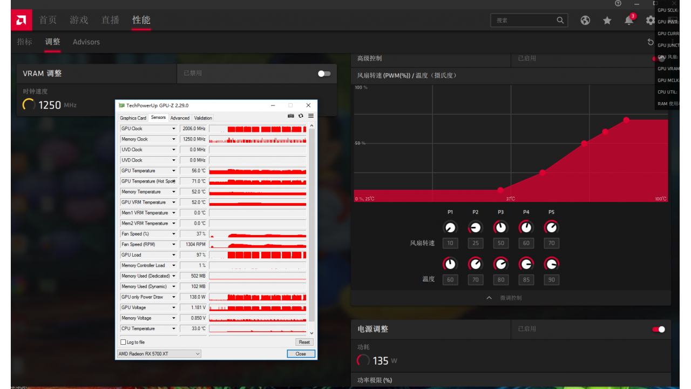
Task: Switch to GPU-Z Graphics Card tab
Action: tap(133, 118)
